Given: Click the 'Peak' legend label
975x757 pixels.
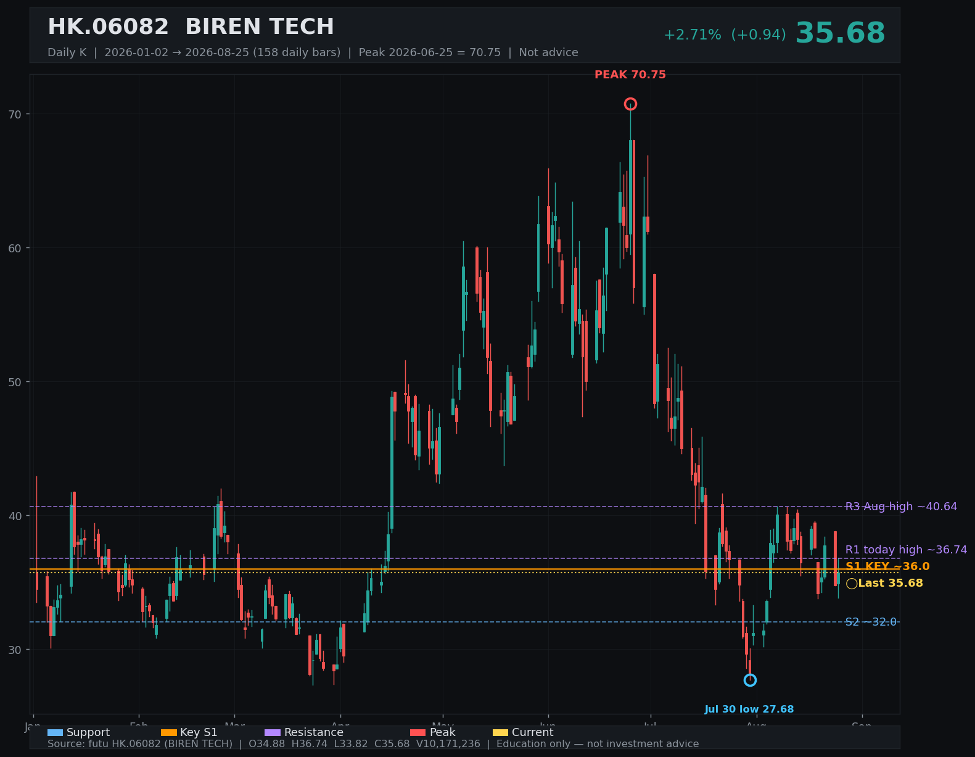Looking at the screenshot, I should [x=443, y=732].
